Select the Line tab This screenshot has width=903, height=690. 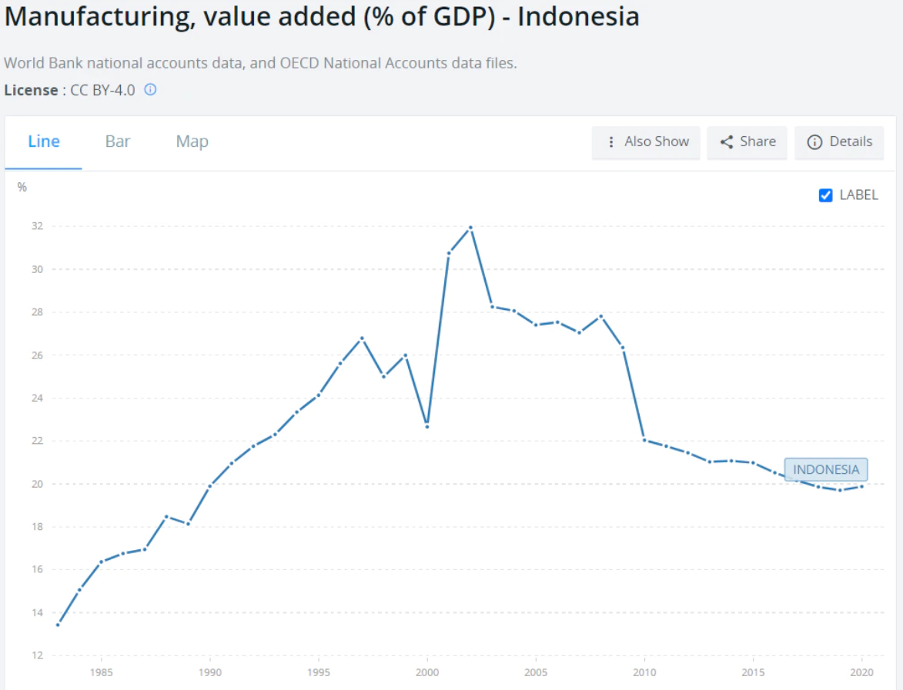44,142
